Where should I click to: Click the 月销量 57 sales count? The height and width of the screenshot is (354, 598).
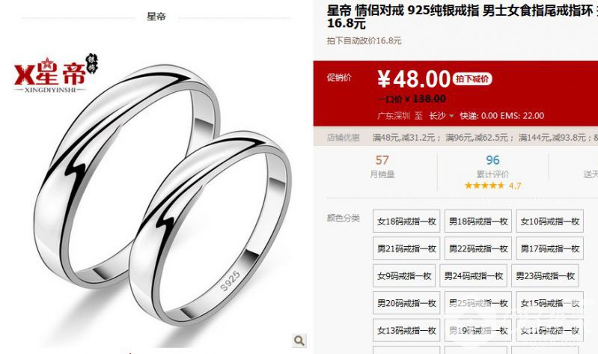click(x=382, y=167)
